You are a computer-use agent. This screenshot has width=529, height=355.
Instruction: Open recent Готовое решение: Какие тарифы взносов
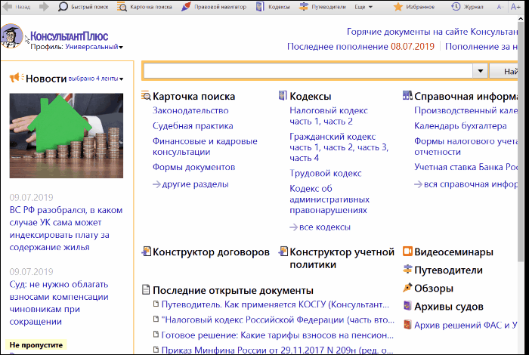[277, 335]
